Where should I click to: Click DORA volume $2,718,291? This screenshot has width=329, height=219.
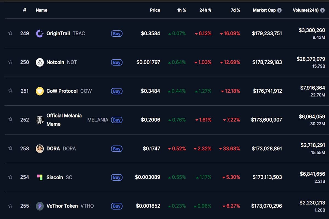click(x=313, y=145)
